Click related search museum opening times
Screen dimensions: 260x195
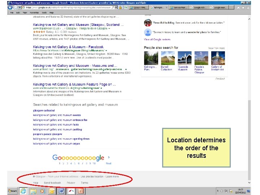[61, 139]
